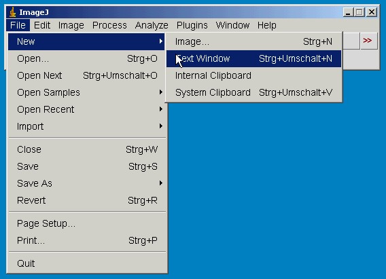The image size is (386, 279).
Task: Expand the Open Samples submenu
Action: (86, 93)
